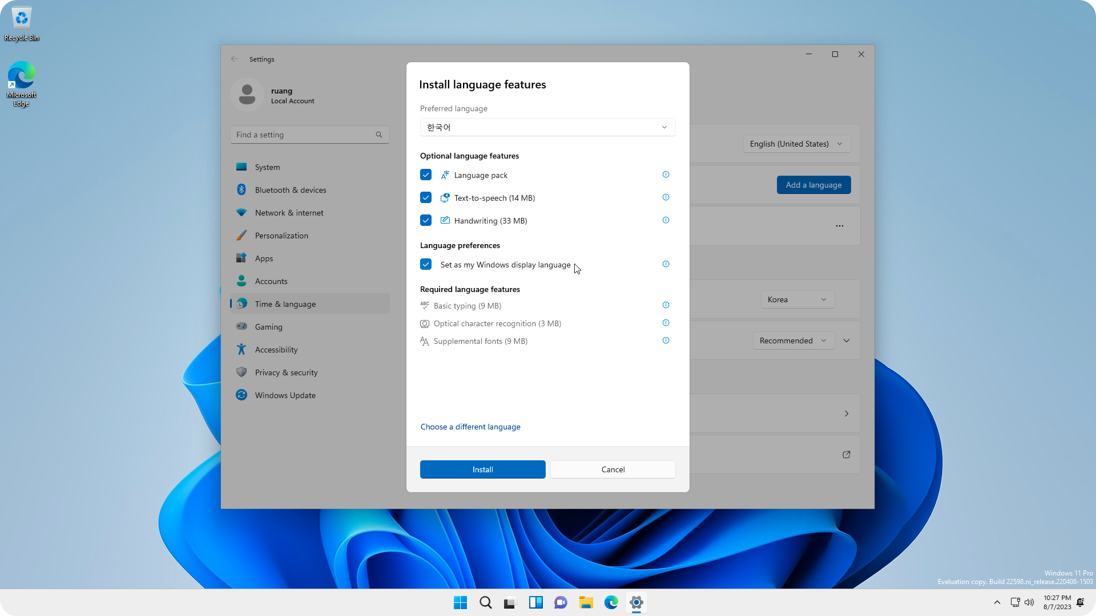This screenshot has width=1096, height=616.
Task: Open the Korea region dropdown
Action: click(797, 299)
